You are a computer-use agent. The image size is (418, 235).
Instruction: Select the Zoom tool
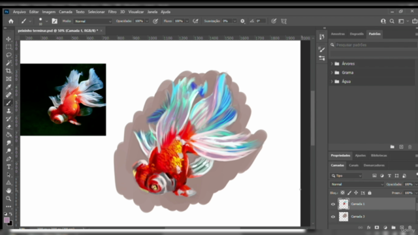click(8, 198)
